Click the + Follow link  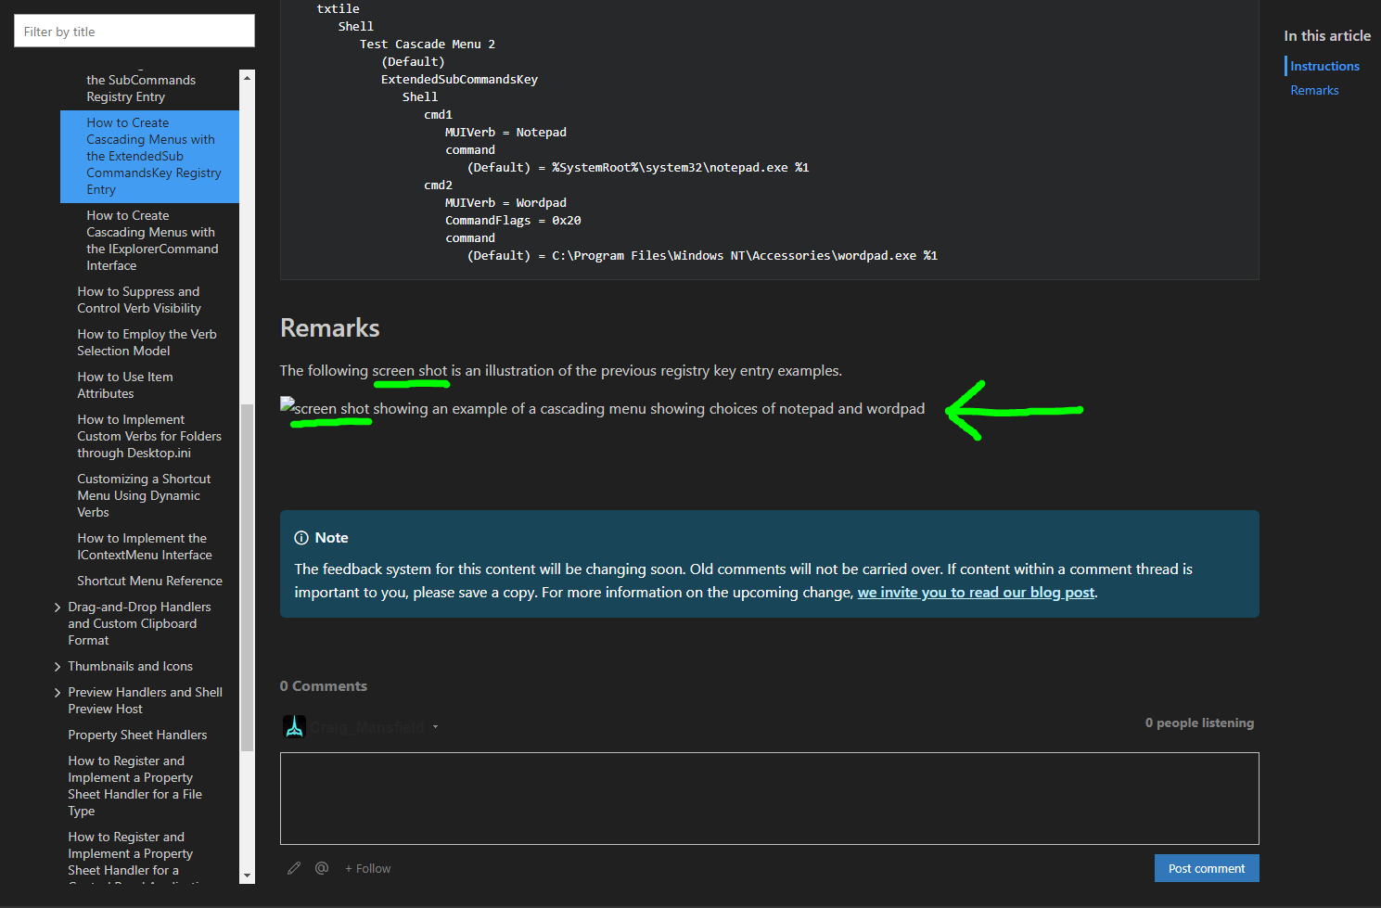coord(367,868)
